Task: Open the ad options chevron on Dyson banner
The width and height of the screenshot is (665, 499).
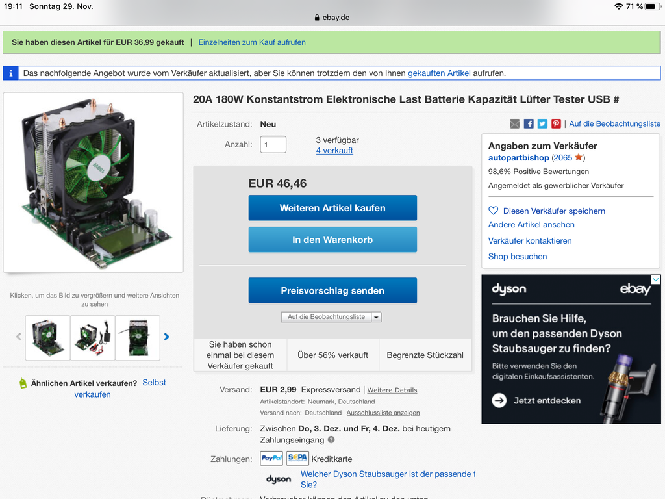Action: [x=656, y=279]
